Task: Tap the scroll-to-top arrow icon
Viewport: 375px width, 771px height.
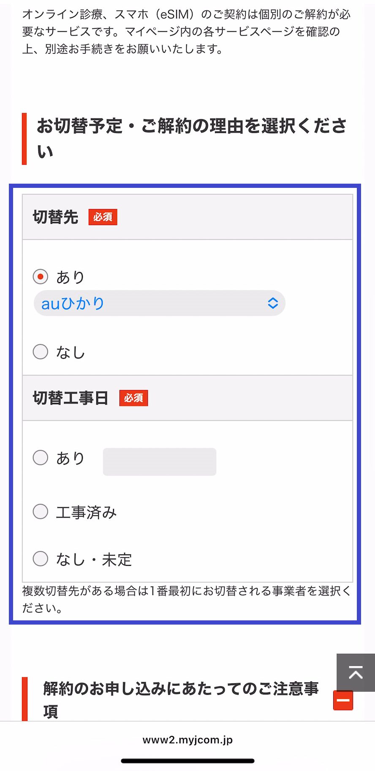Action: tap(356, 672)
